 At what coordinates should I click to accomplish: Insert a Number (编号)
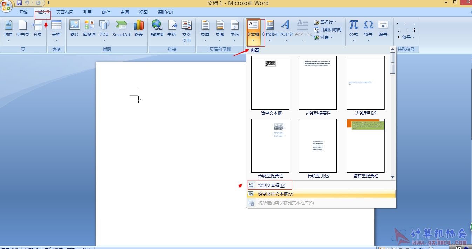point(383,29)
